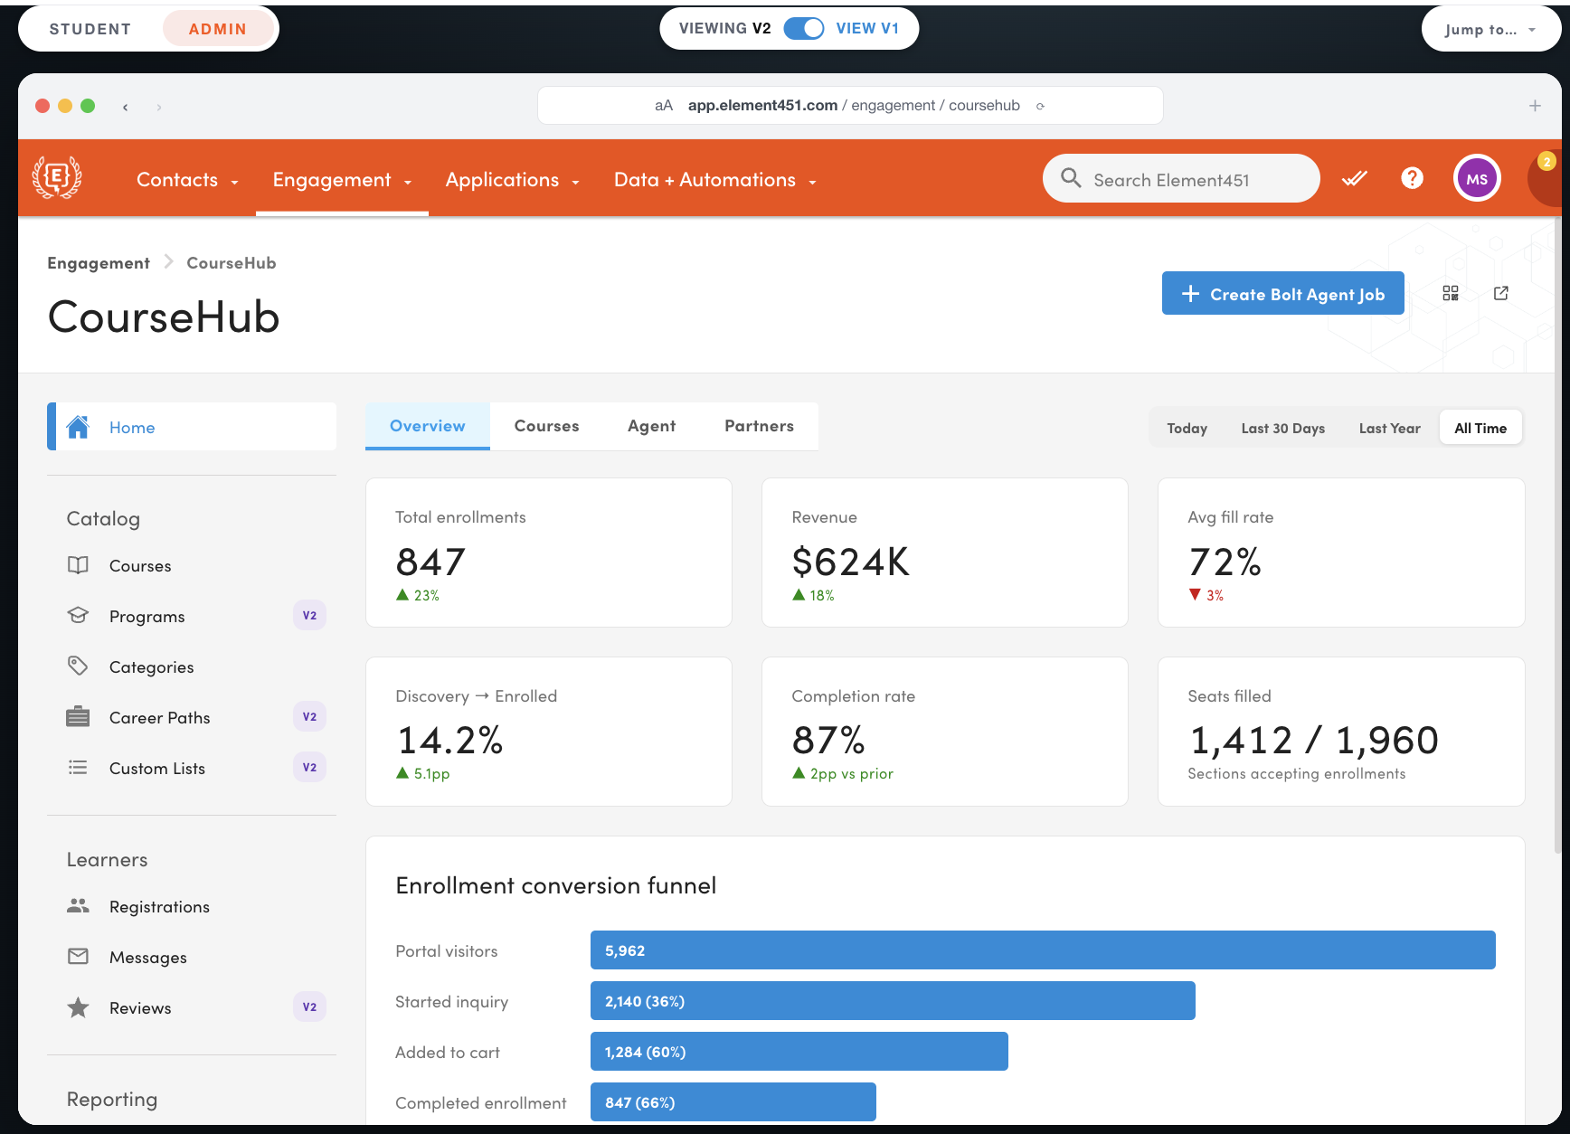
Task: Click Create Bolt Agent Job button
Action: pos(1282,293)
